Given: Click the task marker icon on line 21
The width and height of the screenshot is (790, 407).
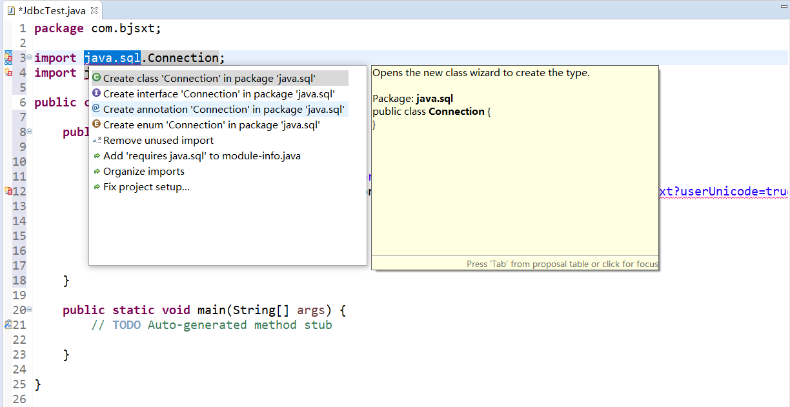Looking at the screenshot, I should pyautogui.click(x=8, y=324).
